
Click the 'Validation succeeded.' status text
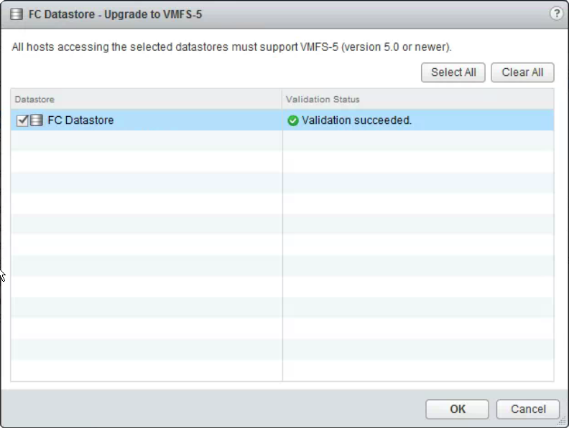357,120
